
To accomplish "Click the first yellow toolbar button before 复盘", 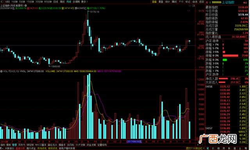I will click(x=154, y=2).
